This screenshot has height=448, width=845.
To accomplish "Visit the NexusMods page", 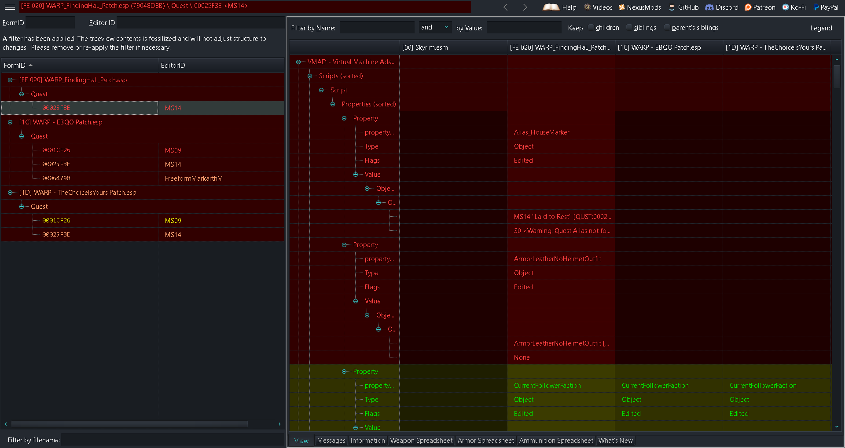I will (x=639, y=7).
